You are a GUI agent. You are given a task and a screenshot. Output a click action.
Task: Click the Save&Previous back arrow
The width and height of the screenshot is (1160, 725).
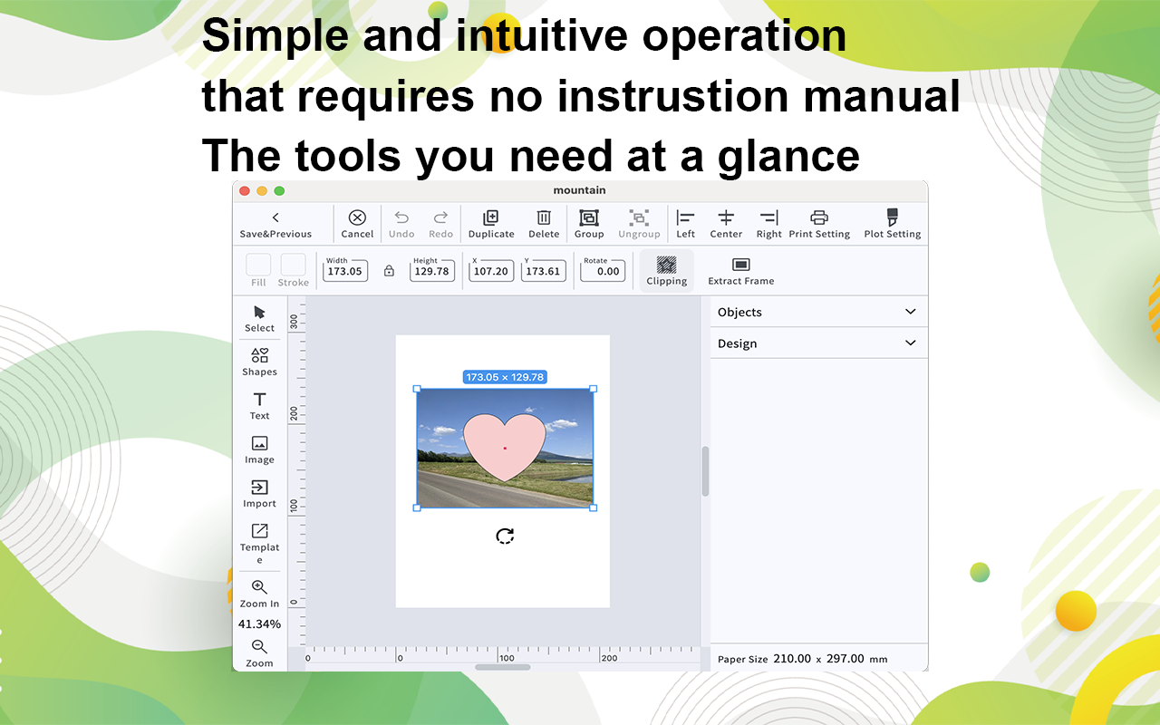pos(275,217)
